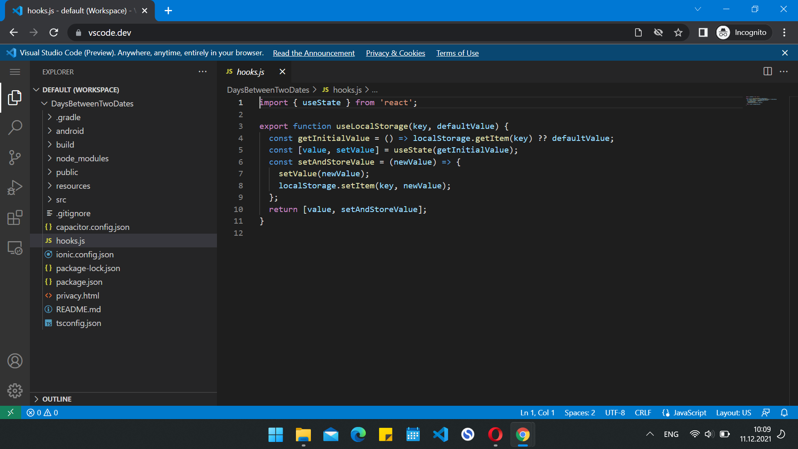The image size is (798, 449).
Task: Open the Accounts menu icon
Action: pos(15,361)
